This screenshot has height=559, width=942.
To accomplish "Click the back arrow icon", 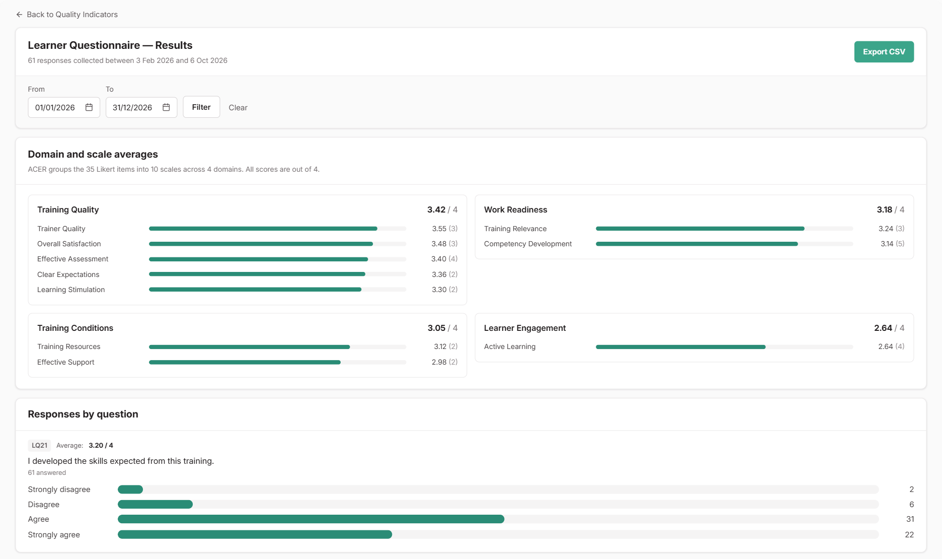I will pos(19,15).
